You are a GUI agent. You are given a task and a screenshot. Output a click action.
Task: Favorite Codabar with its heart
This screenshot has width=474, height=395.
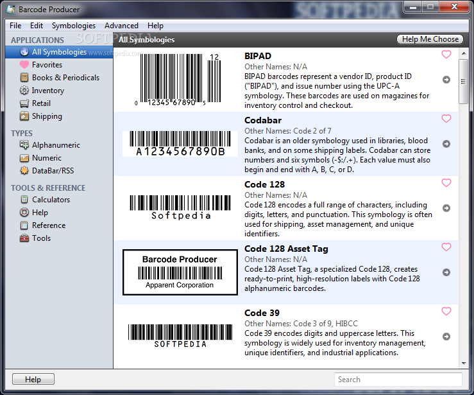click(446, 119)
